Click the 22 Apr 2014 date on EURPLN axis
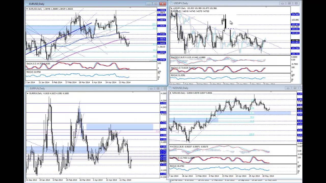This screenshot has height=183, width=326. click(111, 180)
